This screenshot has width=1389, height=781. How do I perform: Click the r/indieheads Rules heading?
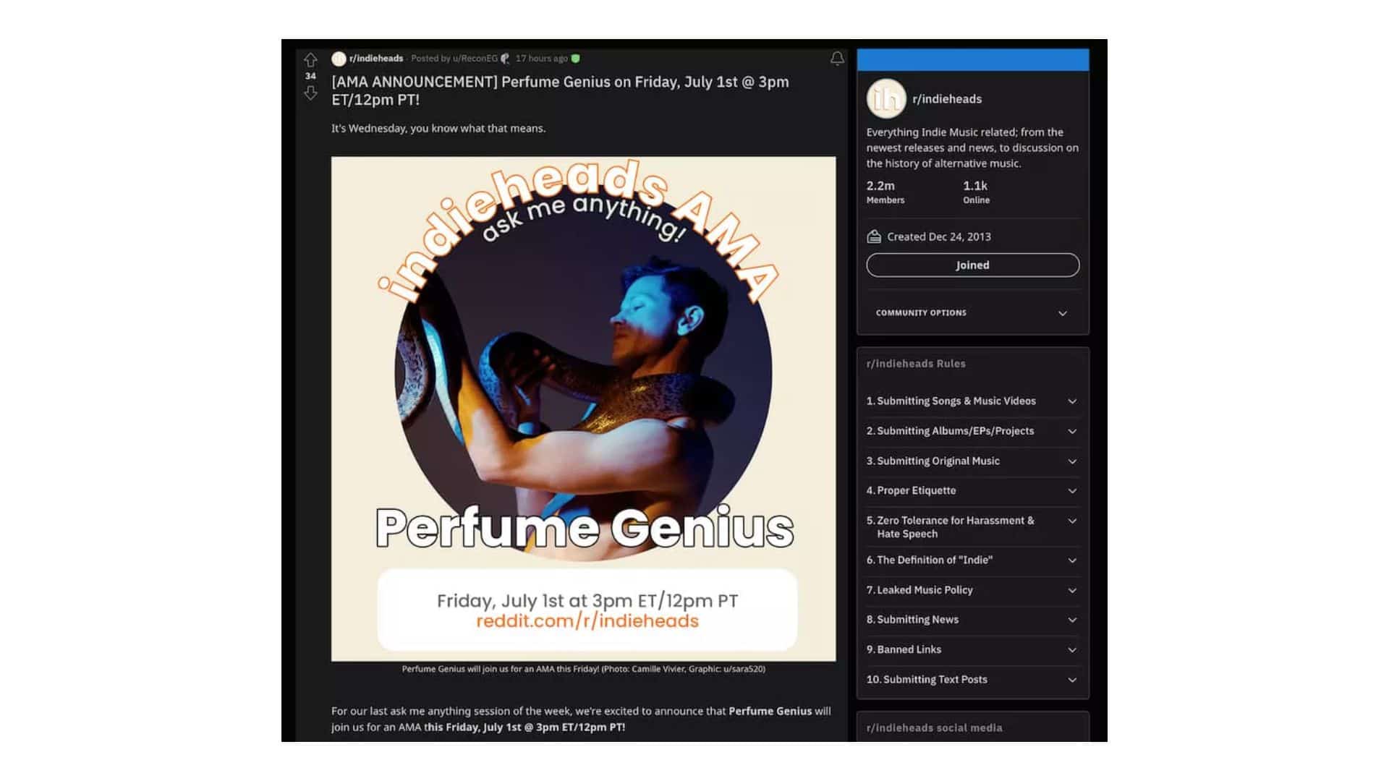coord(916,364)
